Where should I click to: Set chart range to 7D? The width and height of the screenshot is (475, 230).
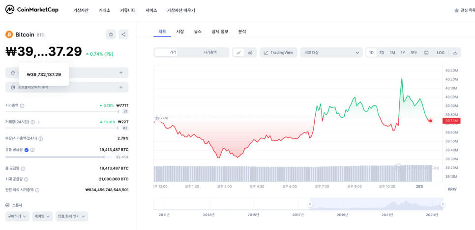click(x=382, y=53)
